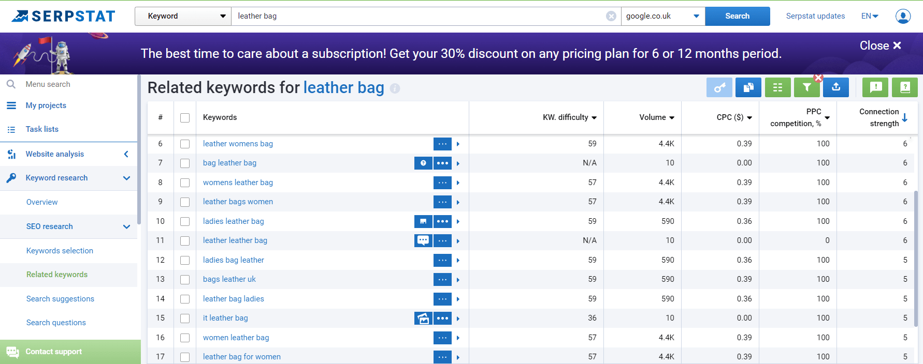The height and width of the screenshot is (364, 923).
Task: Open three-dots menu for womens leather bag
Action: [x=442, y=183]
